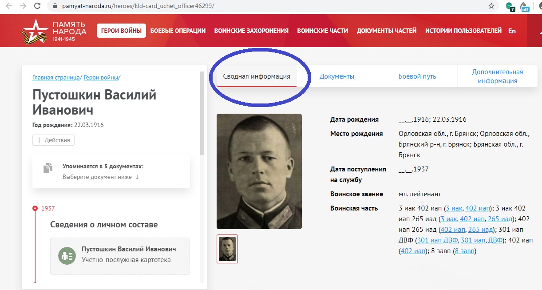
Task: Reload the page with the refresh icon
Action: click(x=38, y=6)
